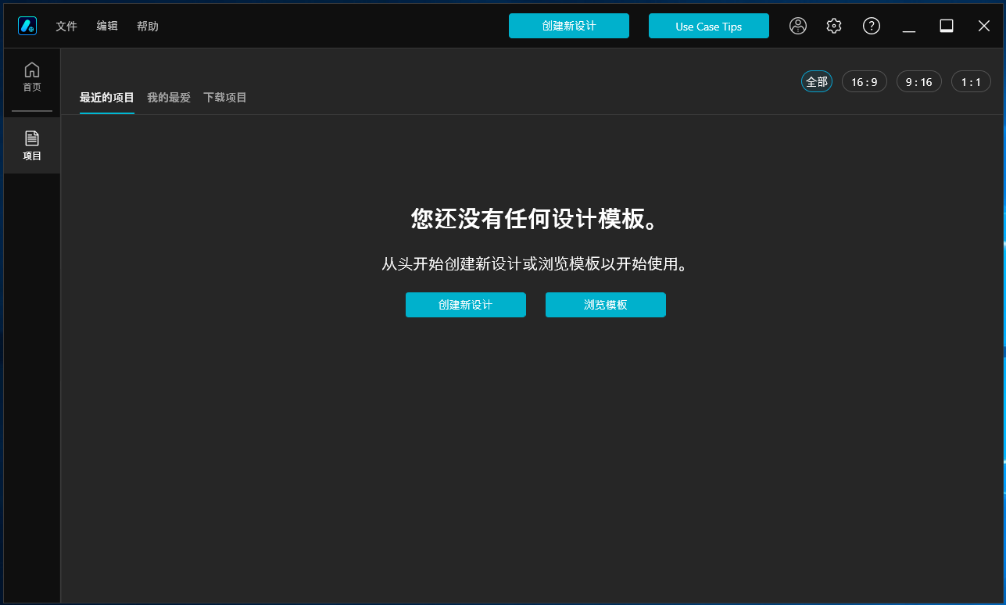Click 创建新设计 button in the top bar
Viewport: 1006px width, 605px height.
pyautogui.click(x=568, y=26)
